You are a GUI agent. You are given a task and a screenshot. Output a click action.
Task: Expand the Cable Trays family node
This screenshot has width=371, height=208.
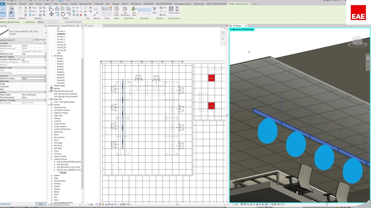click(x=52, y=116)
